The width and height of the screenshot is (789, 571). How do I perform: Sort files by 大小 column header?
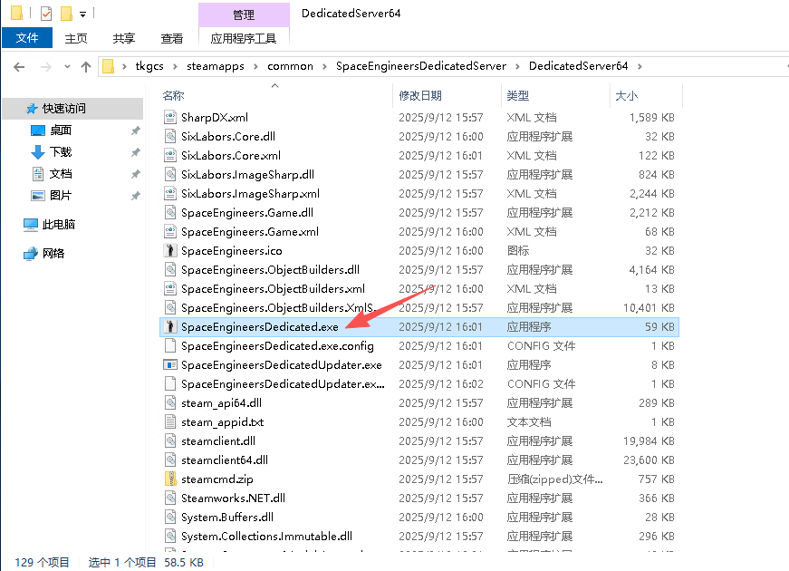626,95
